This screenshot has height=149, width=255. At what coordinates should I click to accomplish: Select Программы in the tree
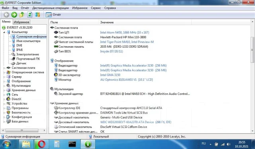click(x=20, y=108)
